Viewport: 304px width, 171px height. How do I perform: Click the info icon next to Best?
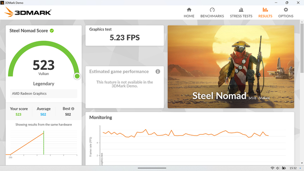73,109
